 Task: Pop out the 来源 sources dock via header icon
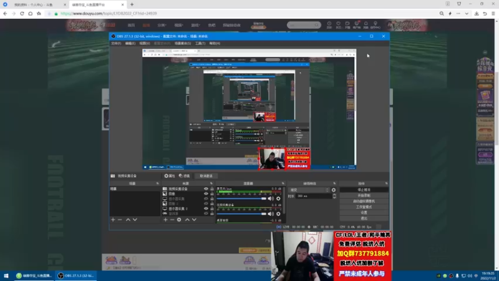(211, 184)
